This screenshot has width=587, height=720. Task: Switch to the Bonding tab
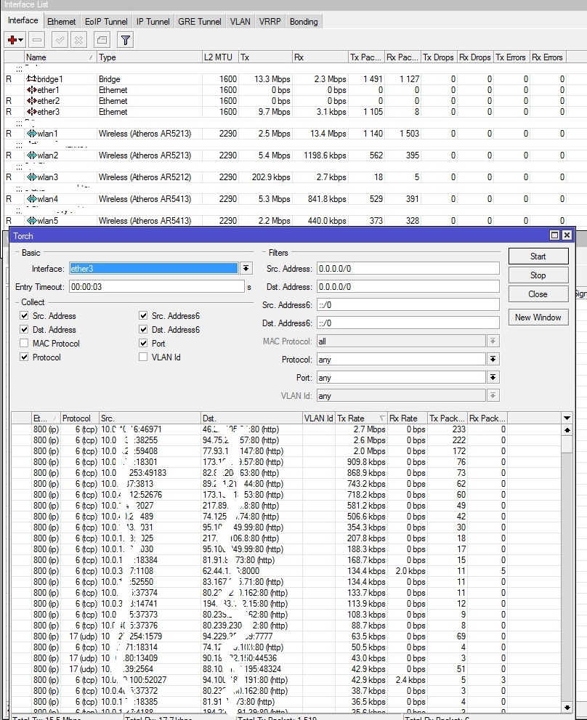[x=304, y=22]
